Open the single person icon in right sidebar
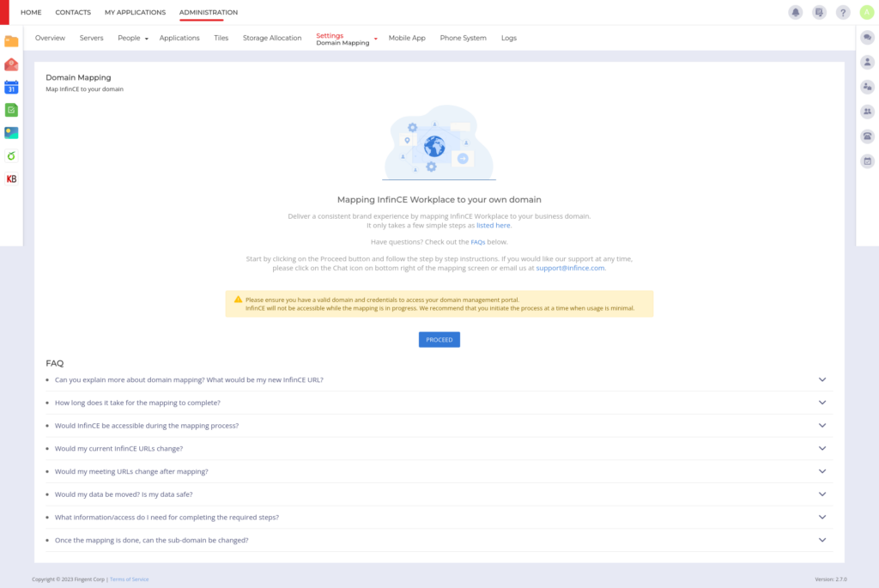This screenshot has height=588, width=879. (867, 62)
